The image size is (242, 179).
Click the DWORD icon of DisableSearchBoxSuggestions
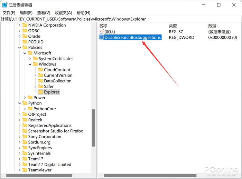pyautogui.click(x=101, y=37)
